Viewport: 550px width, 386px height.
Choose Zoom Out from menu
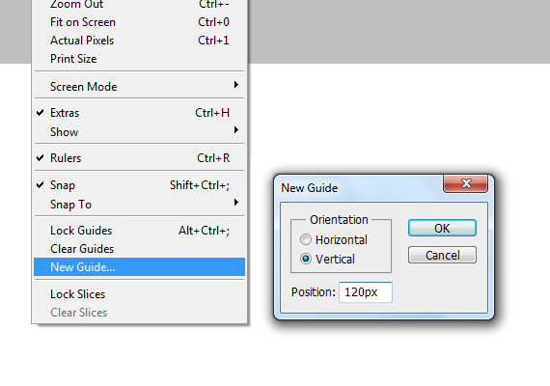point(139,5)
